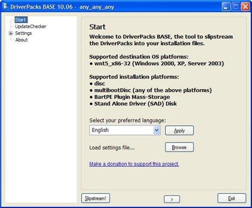Close the window with the red X
The height and width of the screenshot is (208, 252).
pos(245,7)
